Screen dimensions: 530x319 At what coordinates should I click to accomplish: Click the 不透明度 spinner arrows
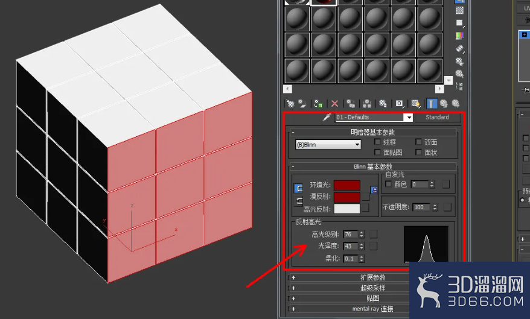[435, 207]
